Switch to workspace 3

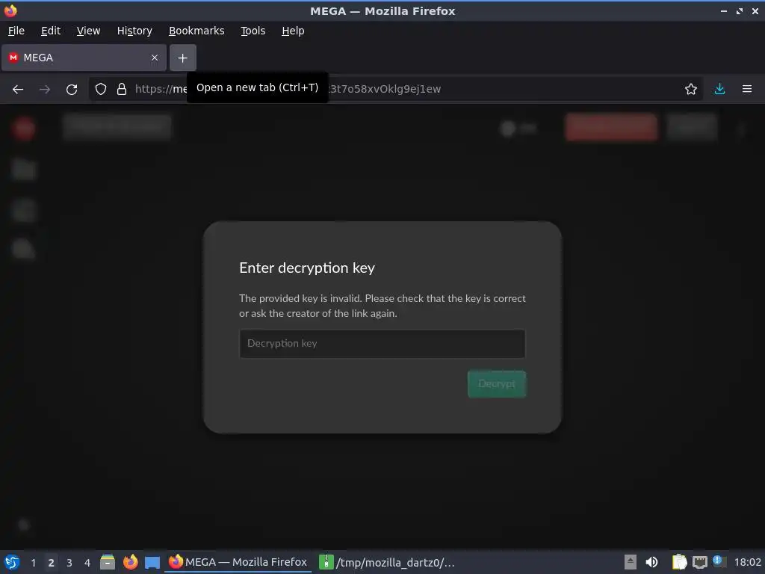point(69,563)
